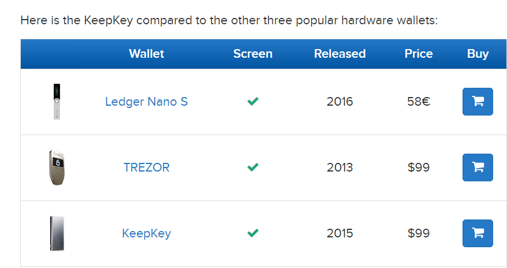Click the 58€ price cell

click(419, 102)
